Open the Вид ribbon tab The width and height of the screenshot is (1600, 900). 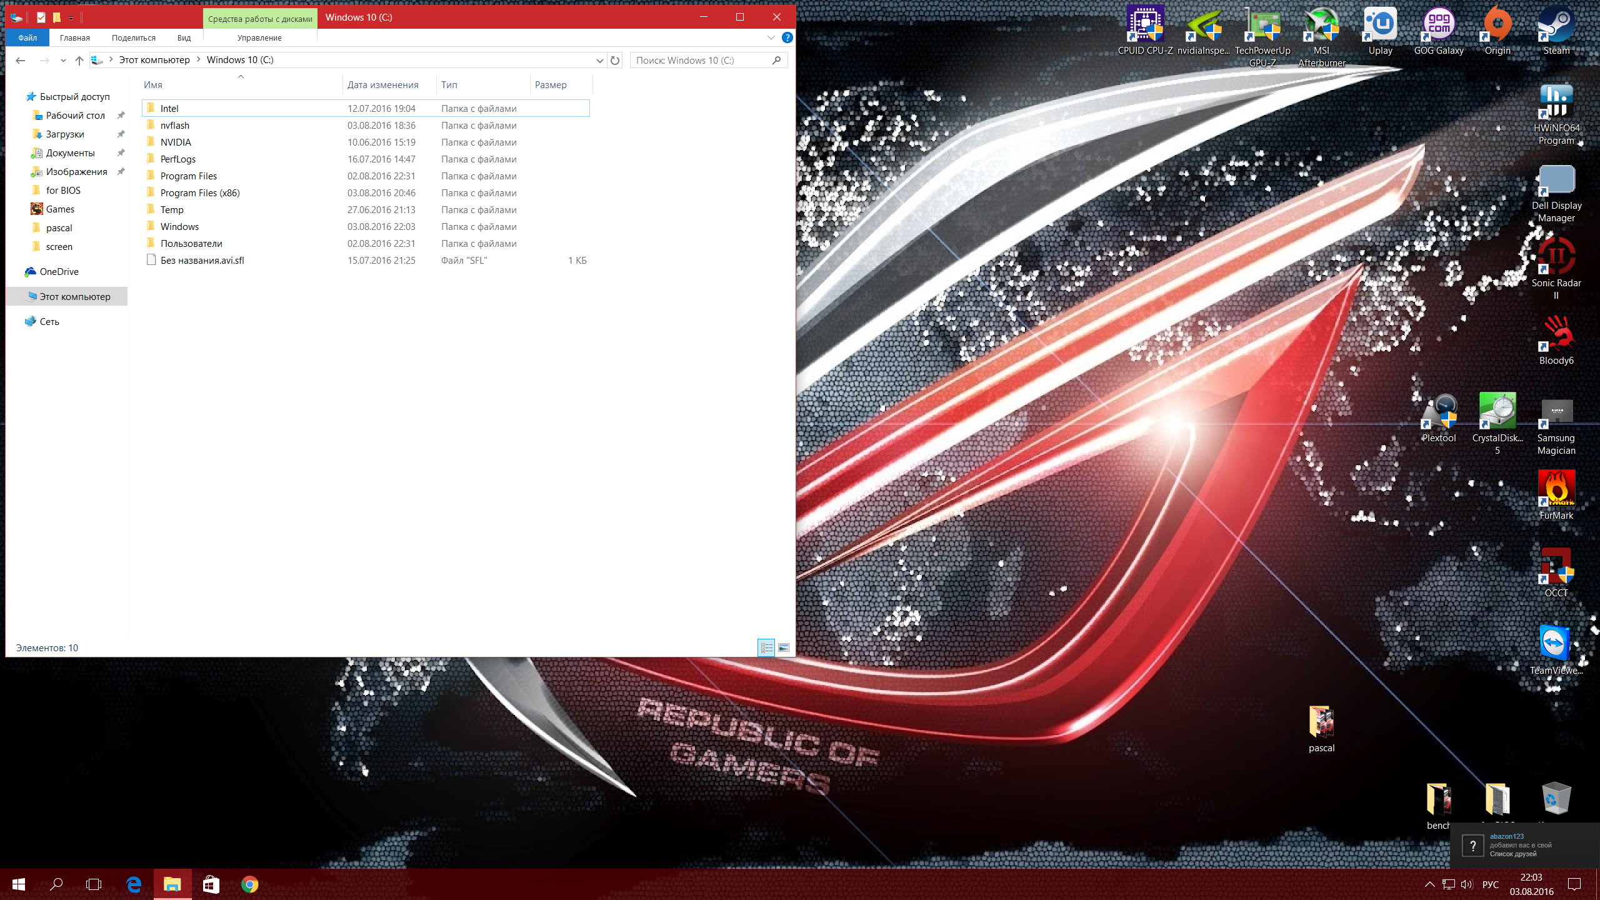click(x=184, y=37)
